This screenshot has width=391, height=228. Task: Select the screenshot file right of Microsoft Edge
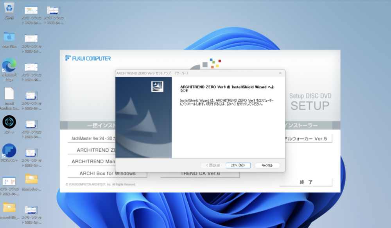click(31, 67)
